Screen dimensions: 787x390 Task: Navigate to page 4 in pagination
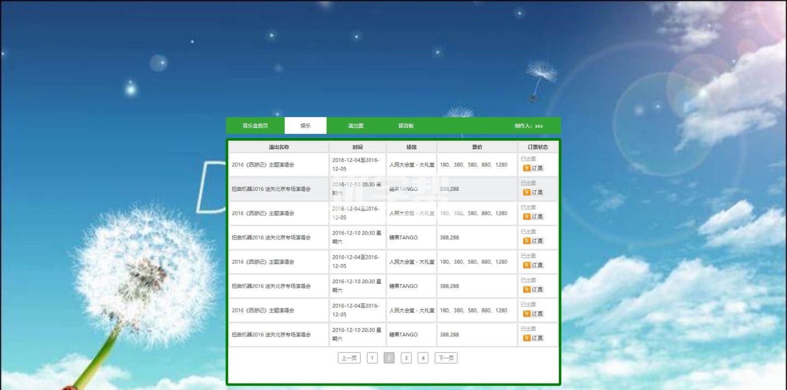(423, 358)
